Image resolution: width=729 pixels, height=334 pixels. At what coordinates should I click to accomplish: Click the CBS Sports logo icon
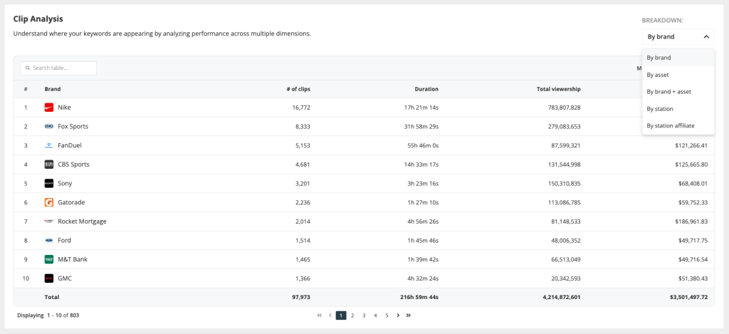click(49, 165)
